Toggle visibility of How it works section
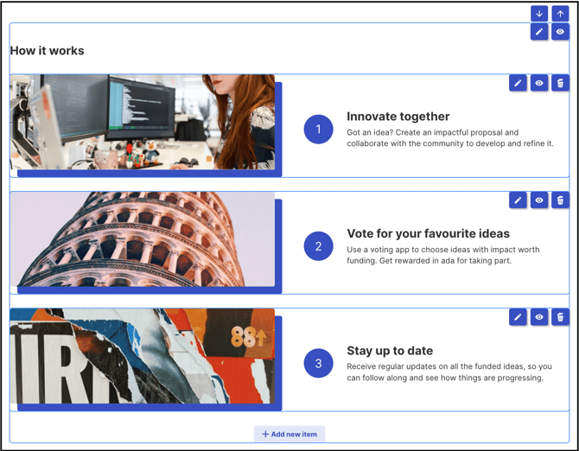This screenshot has height=451, width=579. pyautogui.click(x=560, y=32)
